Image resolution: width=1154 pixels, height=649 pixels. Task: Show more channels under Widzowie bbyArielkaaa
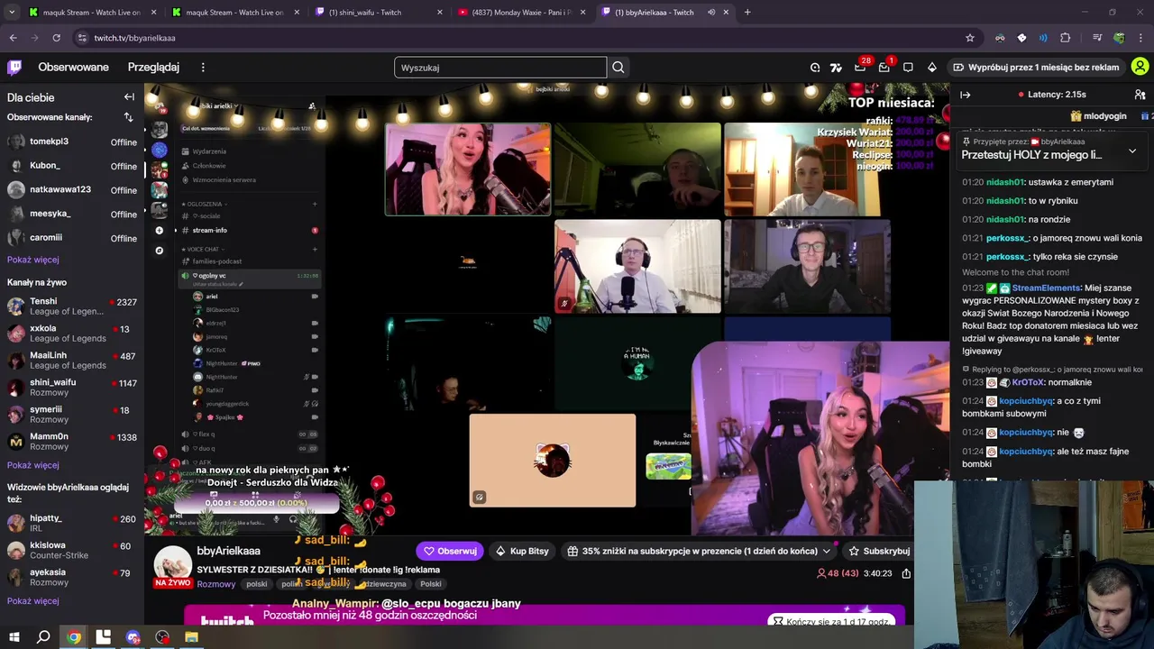33,601
